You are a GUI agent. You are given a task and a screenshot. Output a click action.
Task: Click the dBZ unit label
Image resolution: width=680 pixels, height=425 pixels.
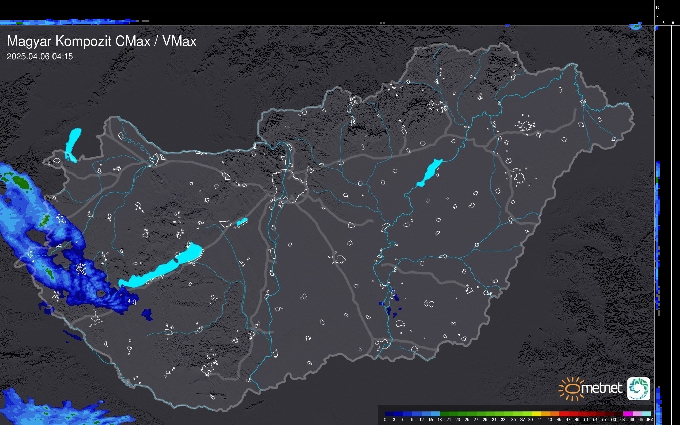pyautogui.click(x=649, y=420)
